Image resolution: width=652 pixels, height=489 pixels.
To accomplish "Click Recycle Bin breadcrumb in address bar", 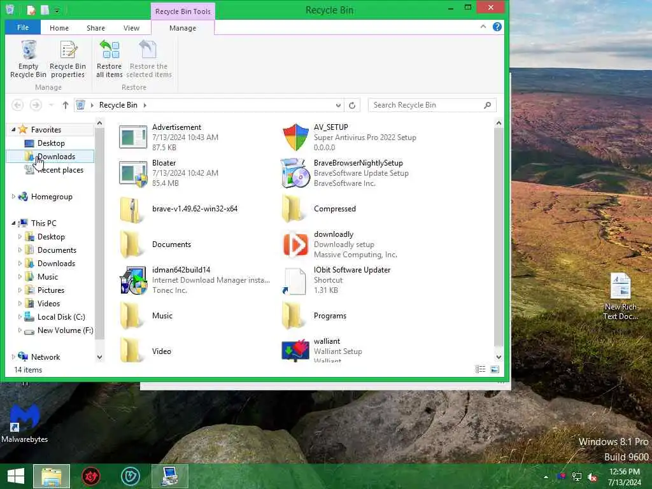I will coord(118,105).
